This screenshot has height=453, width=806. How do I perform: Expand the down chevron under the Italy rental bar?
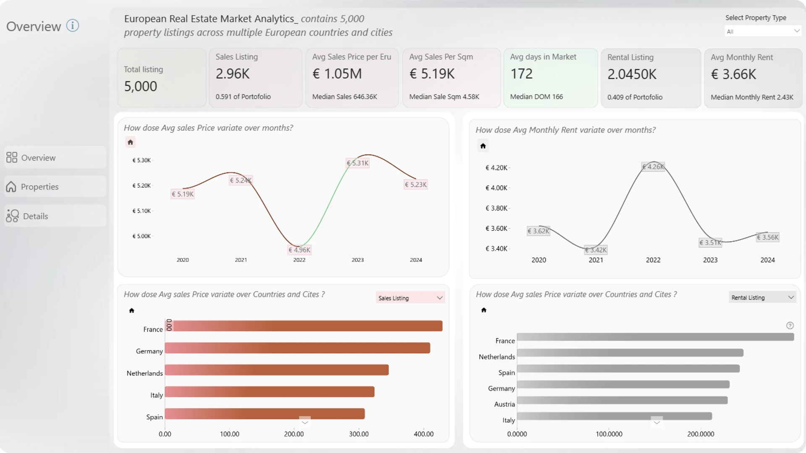pos(657,422)
